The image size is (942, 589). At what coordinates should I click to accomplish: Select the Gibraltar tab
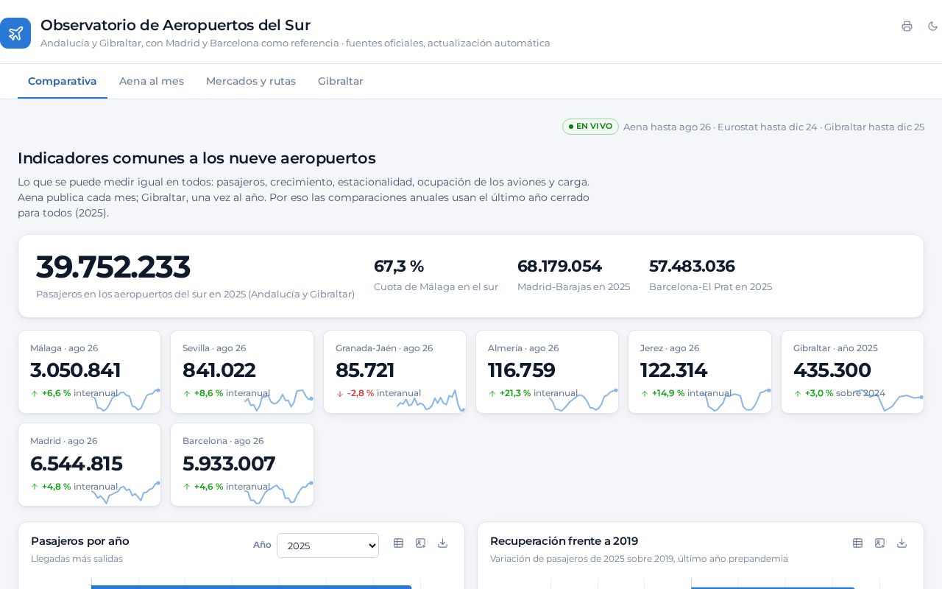[341, 81]
